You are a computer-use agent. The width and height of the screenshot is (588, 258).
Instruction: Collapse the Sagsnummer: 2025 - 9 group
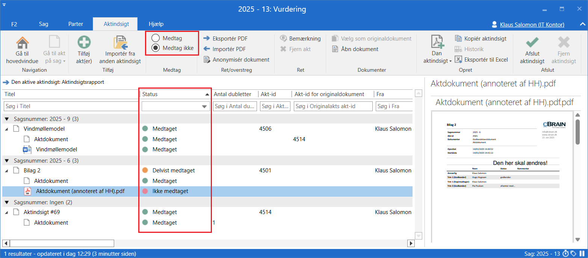tap(7, 119)
